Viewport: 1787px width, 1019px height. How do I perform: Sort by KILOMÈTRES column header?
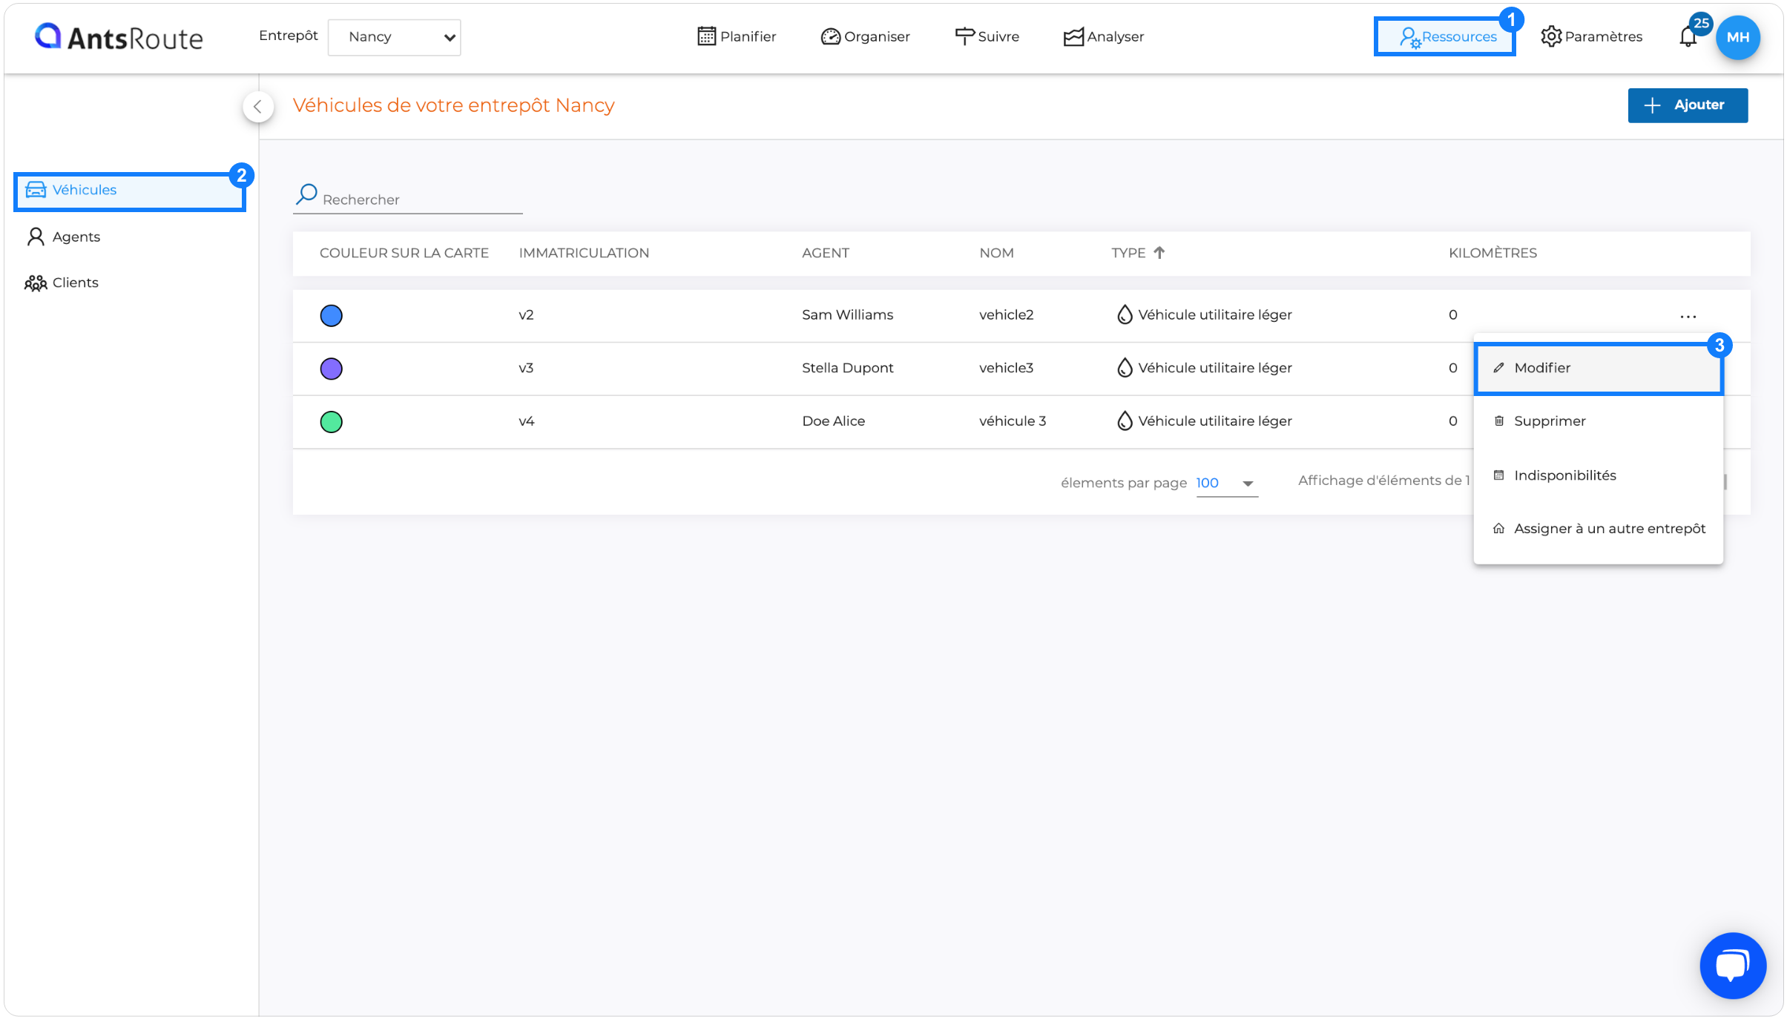tap(1493, 253)
